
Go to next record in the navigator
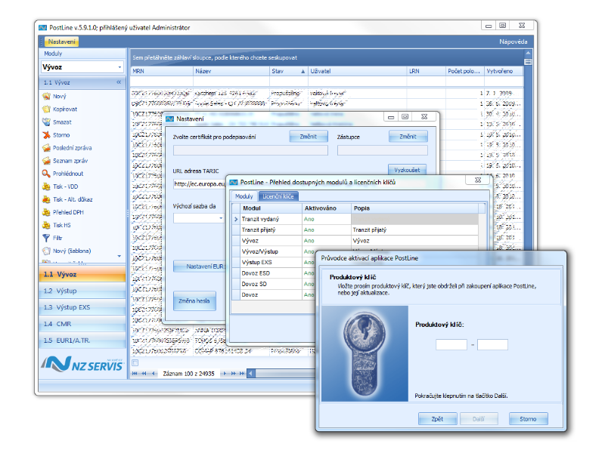click(x=225, y=373)
